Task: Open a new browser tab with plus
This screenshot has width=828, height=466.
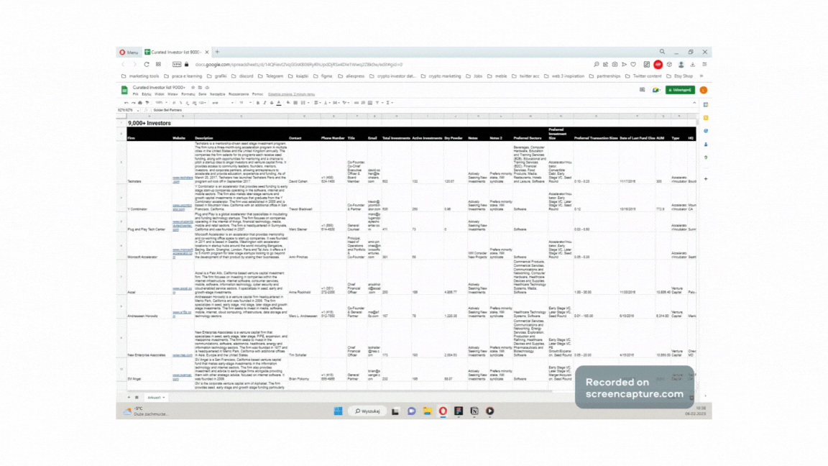Action: tap(217, 52)
